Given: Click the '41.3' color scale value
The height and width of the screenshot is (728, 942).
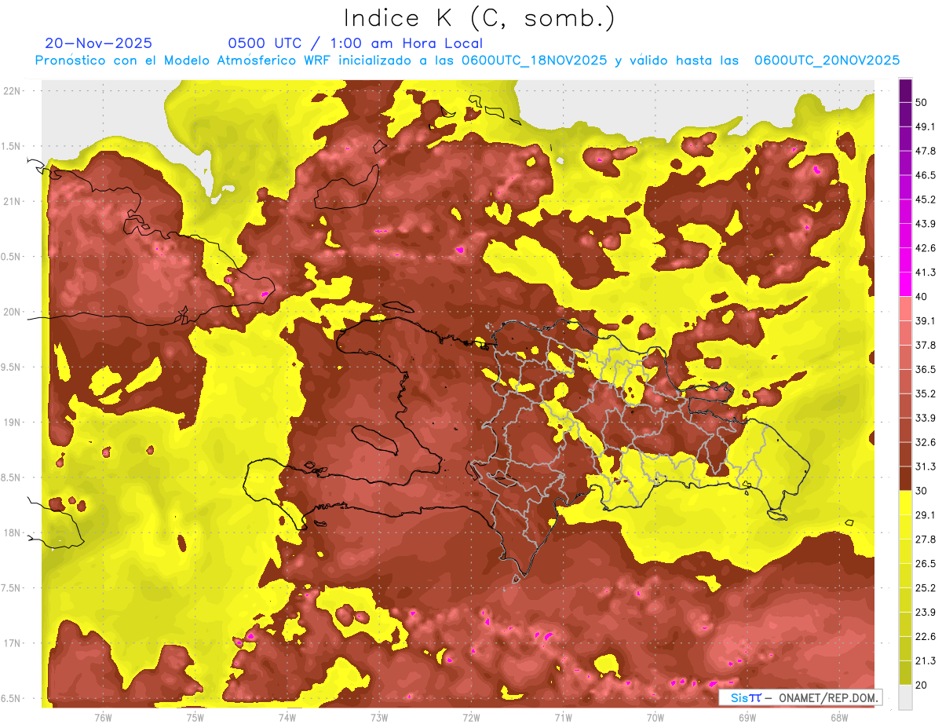Looking at the screenshot, I should (926, 273).
